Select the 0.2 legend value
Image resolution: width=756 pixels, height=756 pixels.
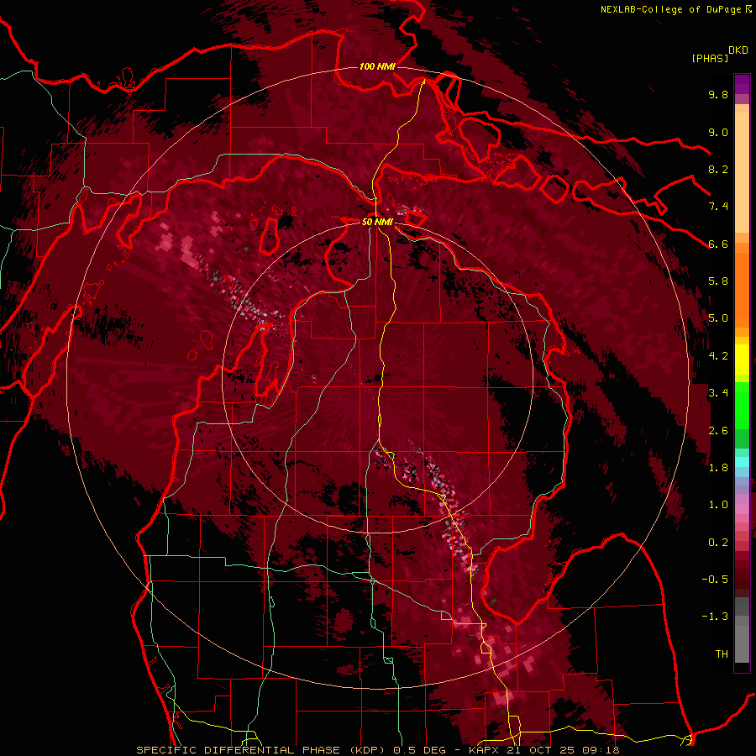click(718, 543)
